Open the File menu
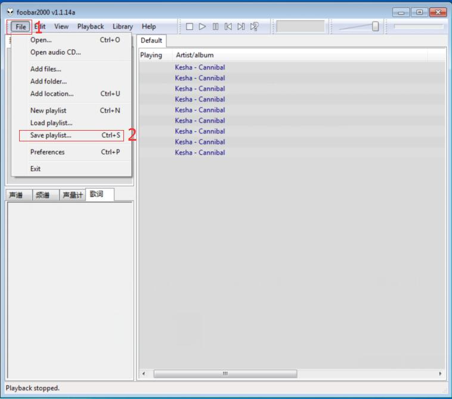 point(20,27)
